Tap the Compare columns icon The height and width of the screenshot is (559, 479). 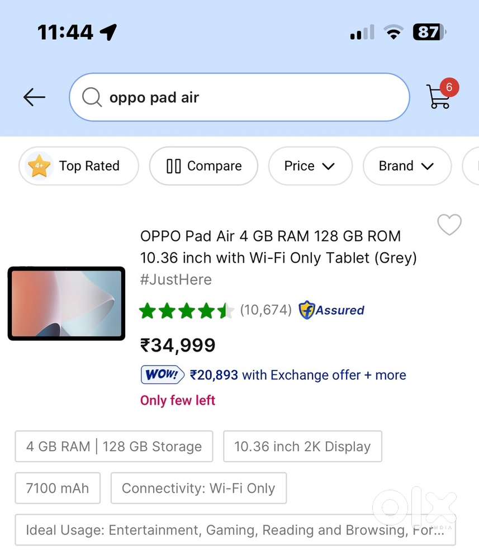pyautogui.click(x=174, y=166)
